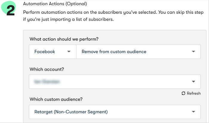This screenshot has height=123, width=209.
Task: Click the word Facebook in the selector
Action: [45, 52]
